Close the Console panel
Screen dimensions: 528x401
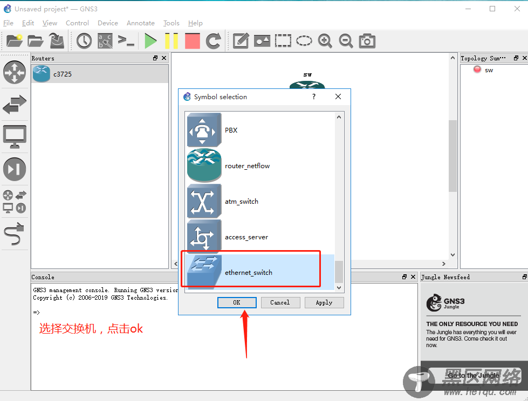(x=413, y=277)
